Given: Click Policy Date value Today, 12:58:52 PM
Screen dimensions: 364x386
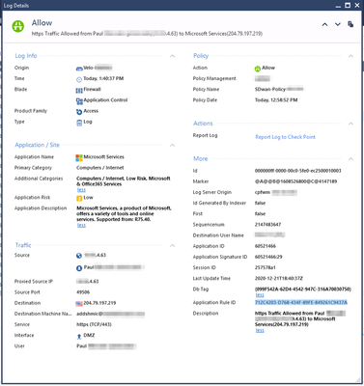Looking at the screenshot, I should [x=276, y=100].
